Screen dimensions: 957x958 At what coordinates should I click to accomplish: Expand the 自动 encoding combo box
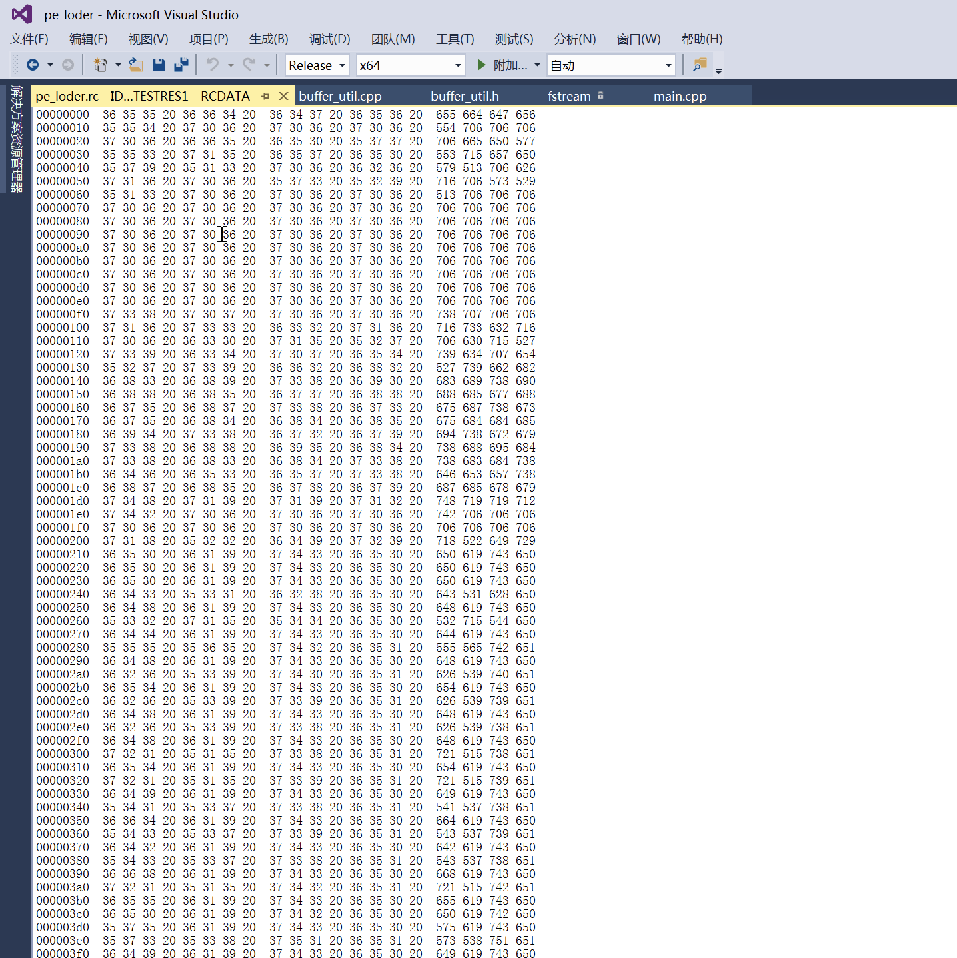[x=668, y=65]
